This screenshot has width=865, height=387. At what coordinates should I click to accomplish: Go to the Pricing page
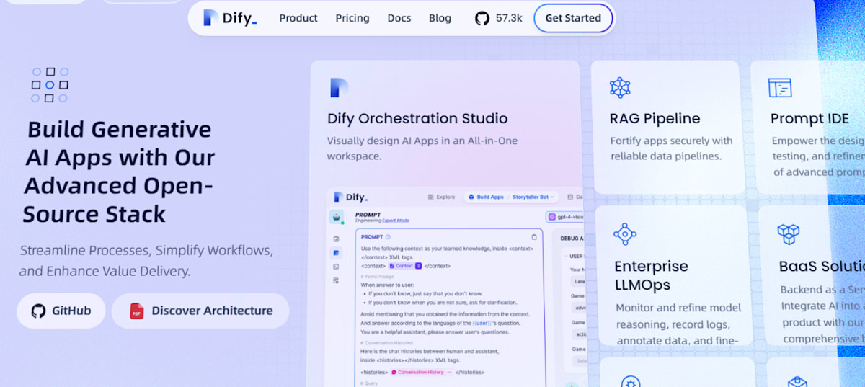[x=352, y=18]
